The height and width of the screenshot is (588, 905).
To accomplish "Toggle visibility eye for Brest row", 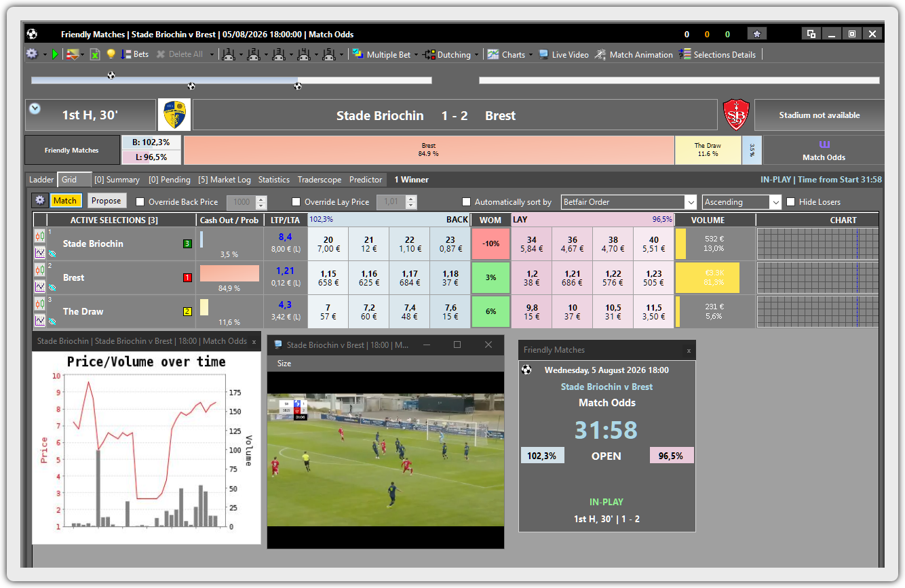I will coord(52,288).
